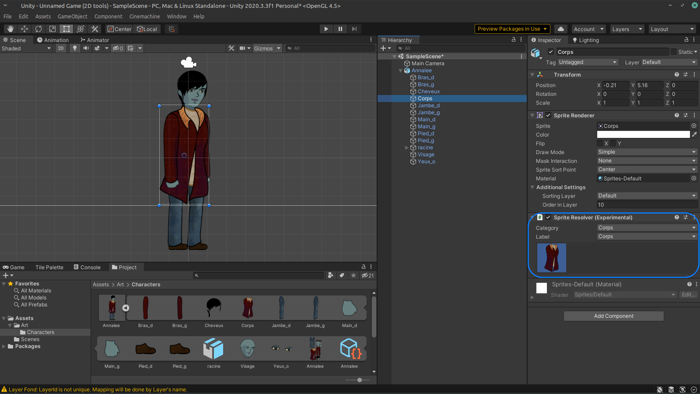Screen dimensions: 700x394
Task: Switch to the Animator tab
Action: click(94, 40)
